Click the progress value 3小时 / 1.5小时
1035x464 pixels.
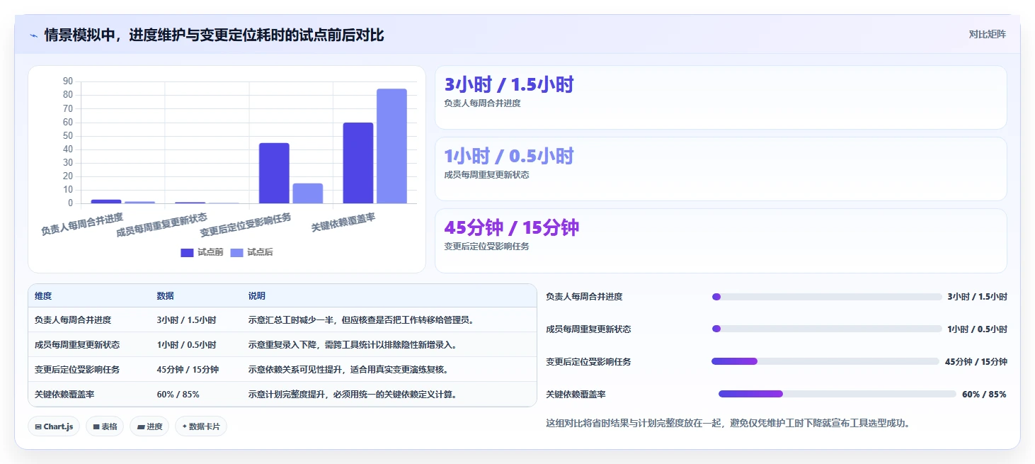click(x=978, y=297)
